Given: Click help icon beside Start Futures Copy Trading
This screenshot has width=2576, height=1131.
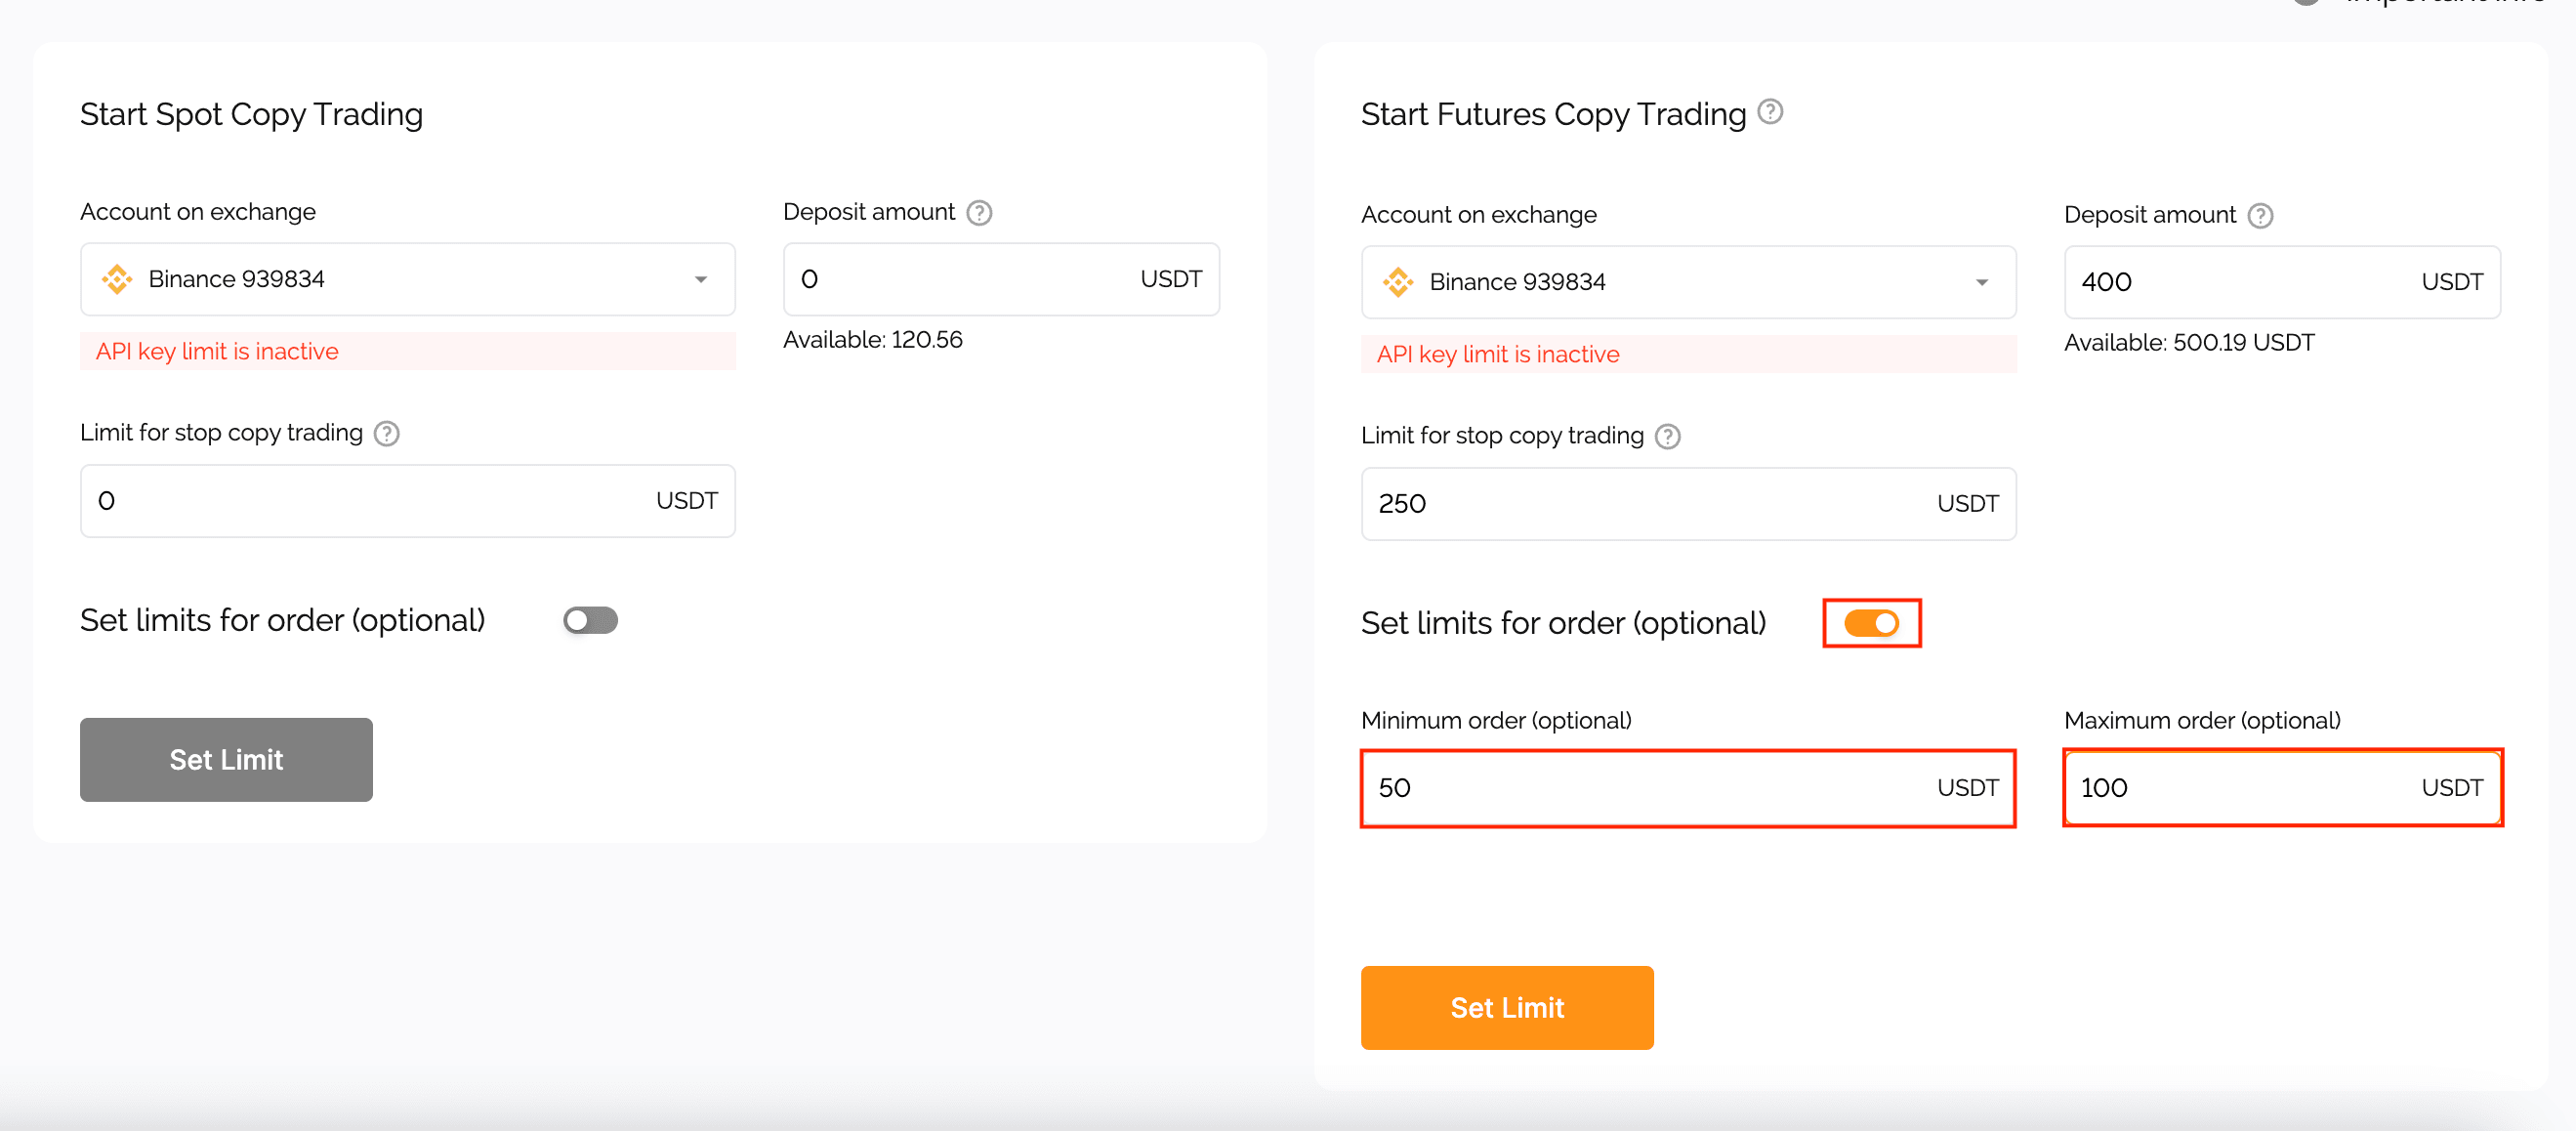Looking at the screenshot, I should (x=1770, y=111).
